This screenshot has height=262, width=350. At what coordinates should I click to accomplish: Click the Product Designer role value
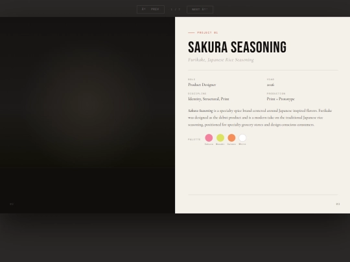(202, 85)
